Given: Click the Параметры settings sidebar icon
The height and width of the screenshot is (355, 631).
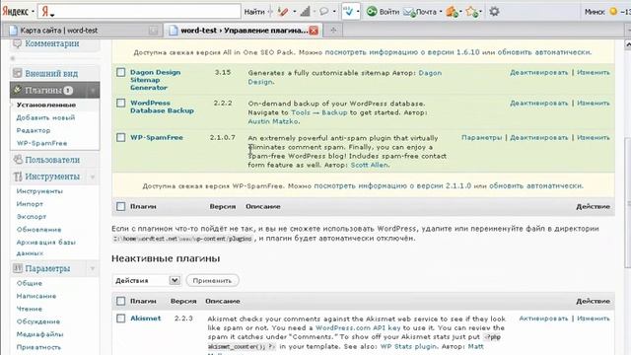Looking at the screenshot, I should [x=18, y=268].
